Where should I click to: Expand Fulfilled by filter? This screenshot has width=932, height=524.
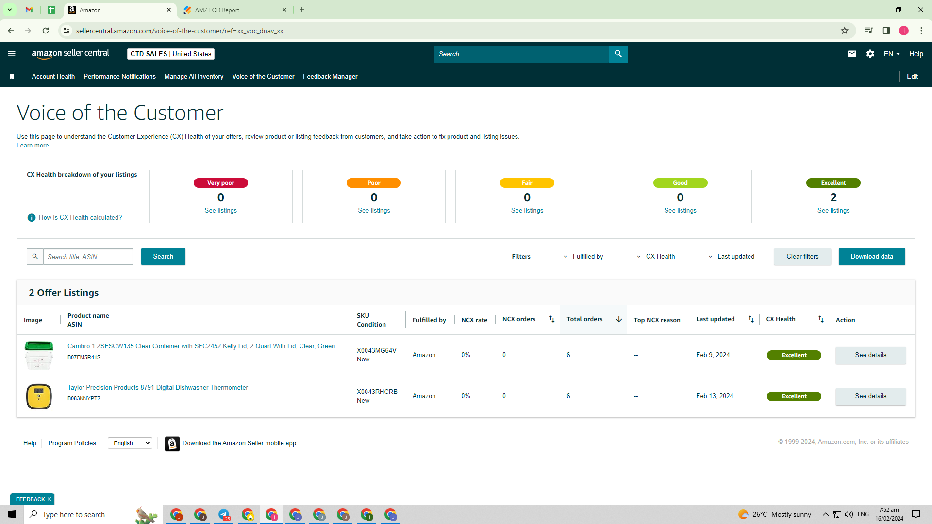click(x=583, y=257)
